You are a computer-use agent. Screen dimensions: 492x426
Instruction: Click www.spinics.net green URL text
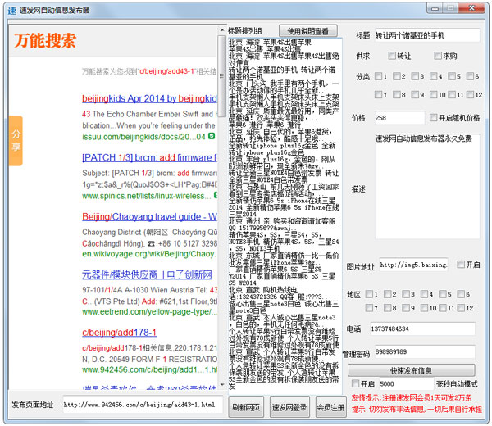tap(147, 196)
